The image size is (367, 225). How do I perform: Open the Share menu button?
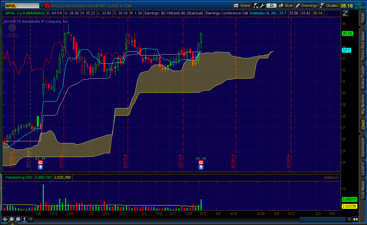coord(242,5)
